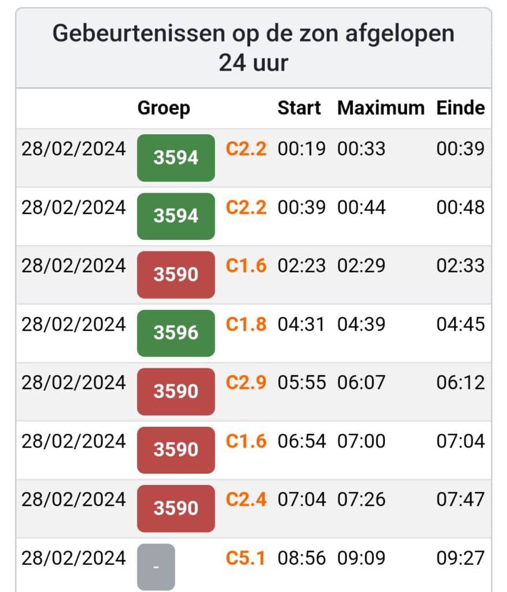Click the gray dash badge beside C5.1
Screen dimensions: 507x592
(x=156, y=567)
